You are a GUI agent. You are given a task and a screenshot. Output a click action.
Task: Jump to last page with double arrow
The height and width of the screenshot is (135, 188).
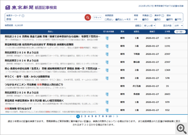(117, 116)
